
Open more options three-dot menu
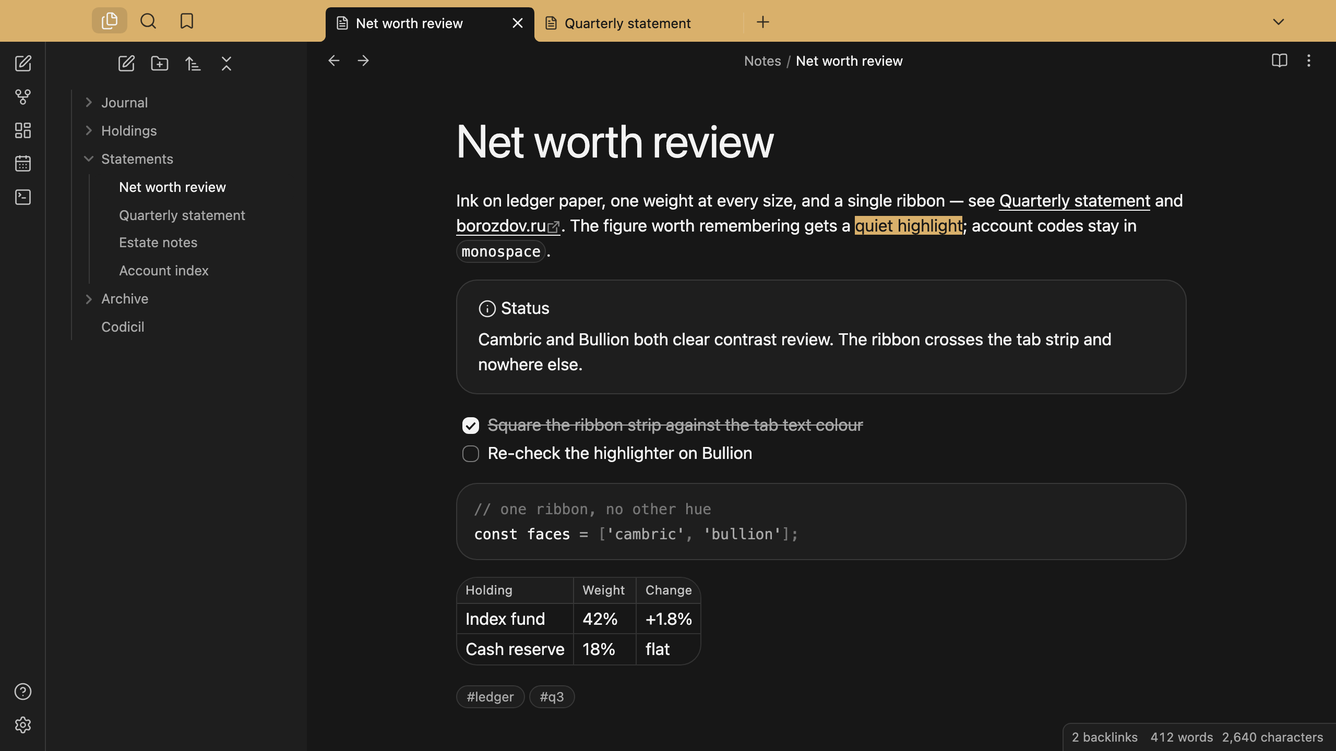click(1309, 60)
